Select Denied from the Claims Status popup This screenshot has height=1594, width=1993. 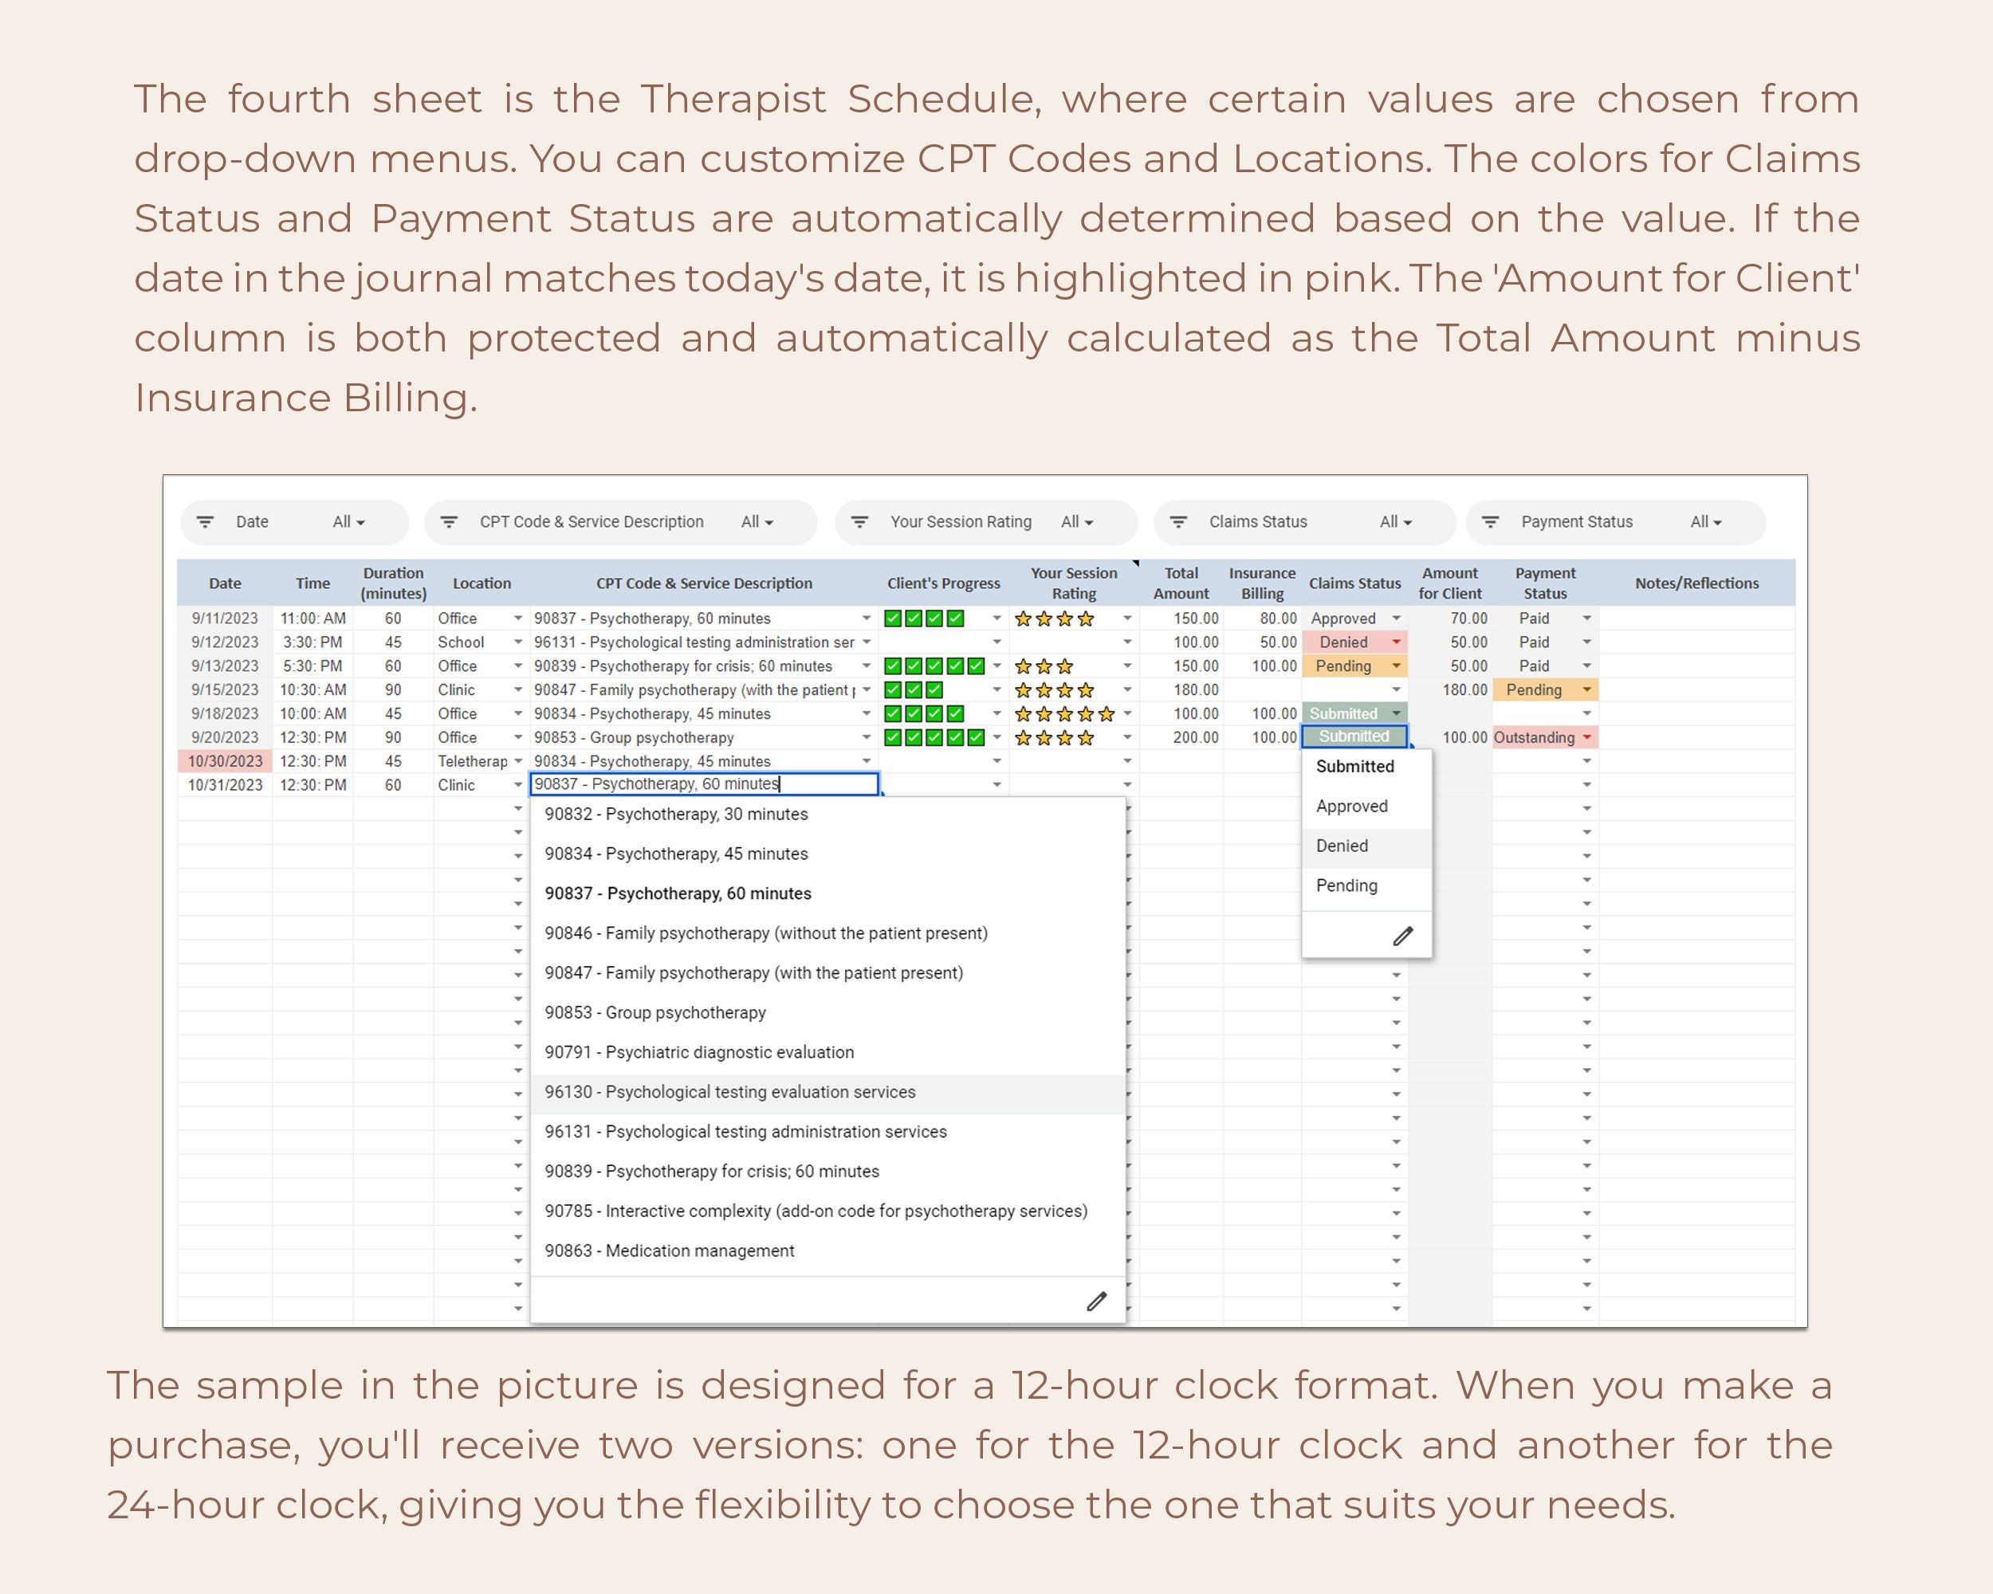(1342, 846)
